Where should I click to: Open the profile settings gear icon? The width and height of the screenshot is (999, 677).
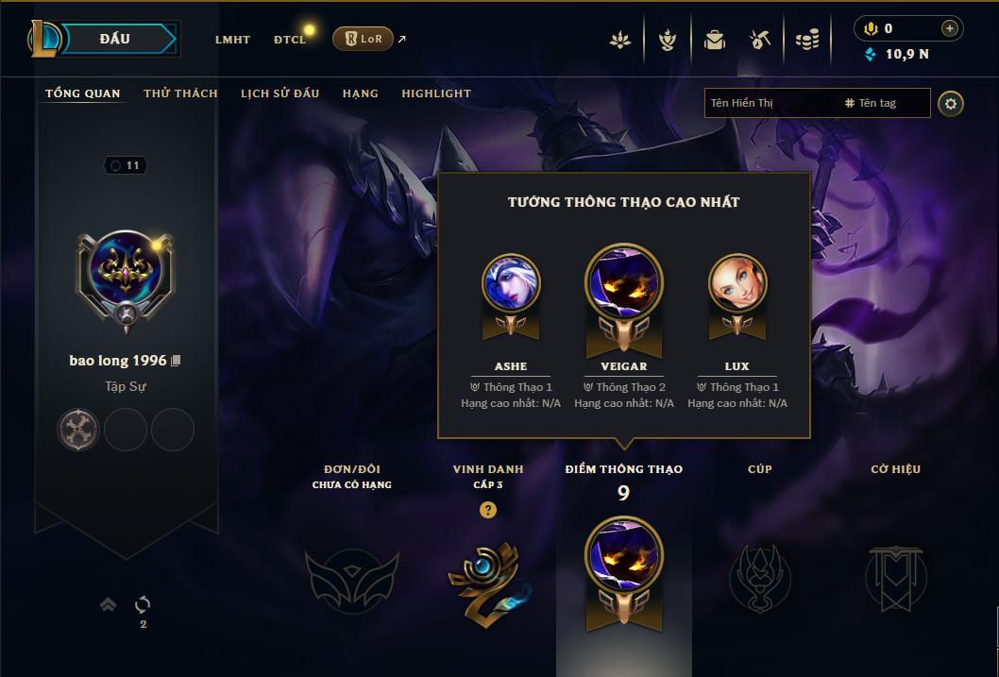[x=951, y=104]
